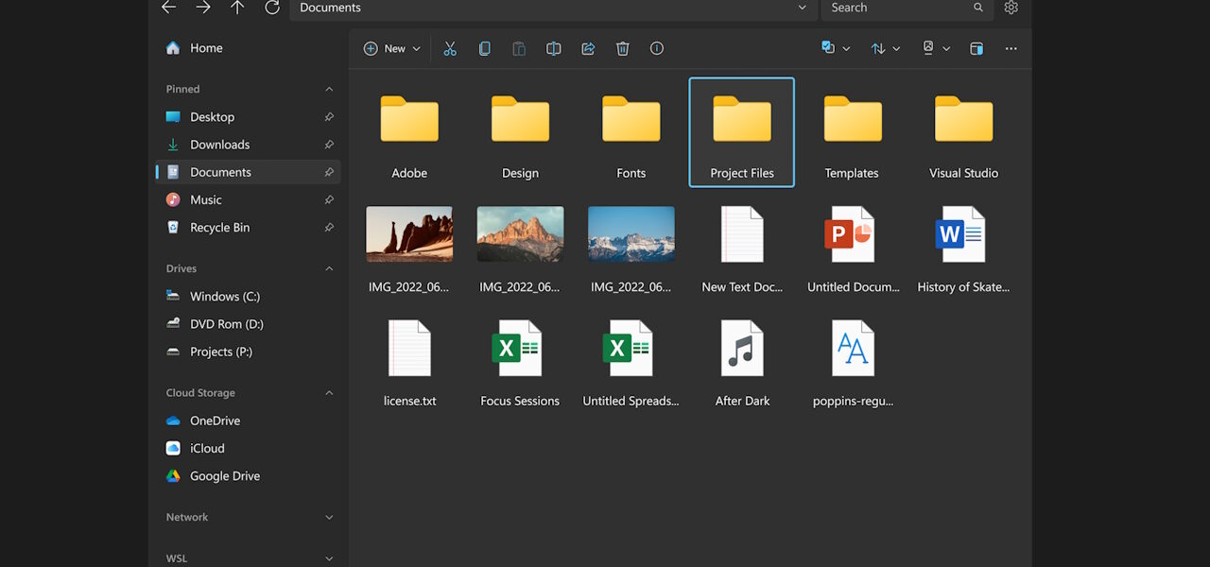The image size is (1210, 567).
Task: Rename the selected folder using the Rename icon
Action: tap(553, 48)
